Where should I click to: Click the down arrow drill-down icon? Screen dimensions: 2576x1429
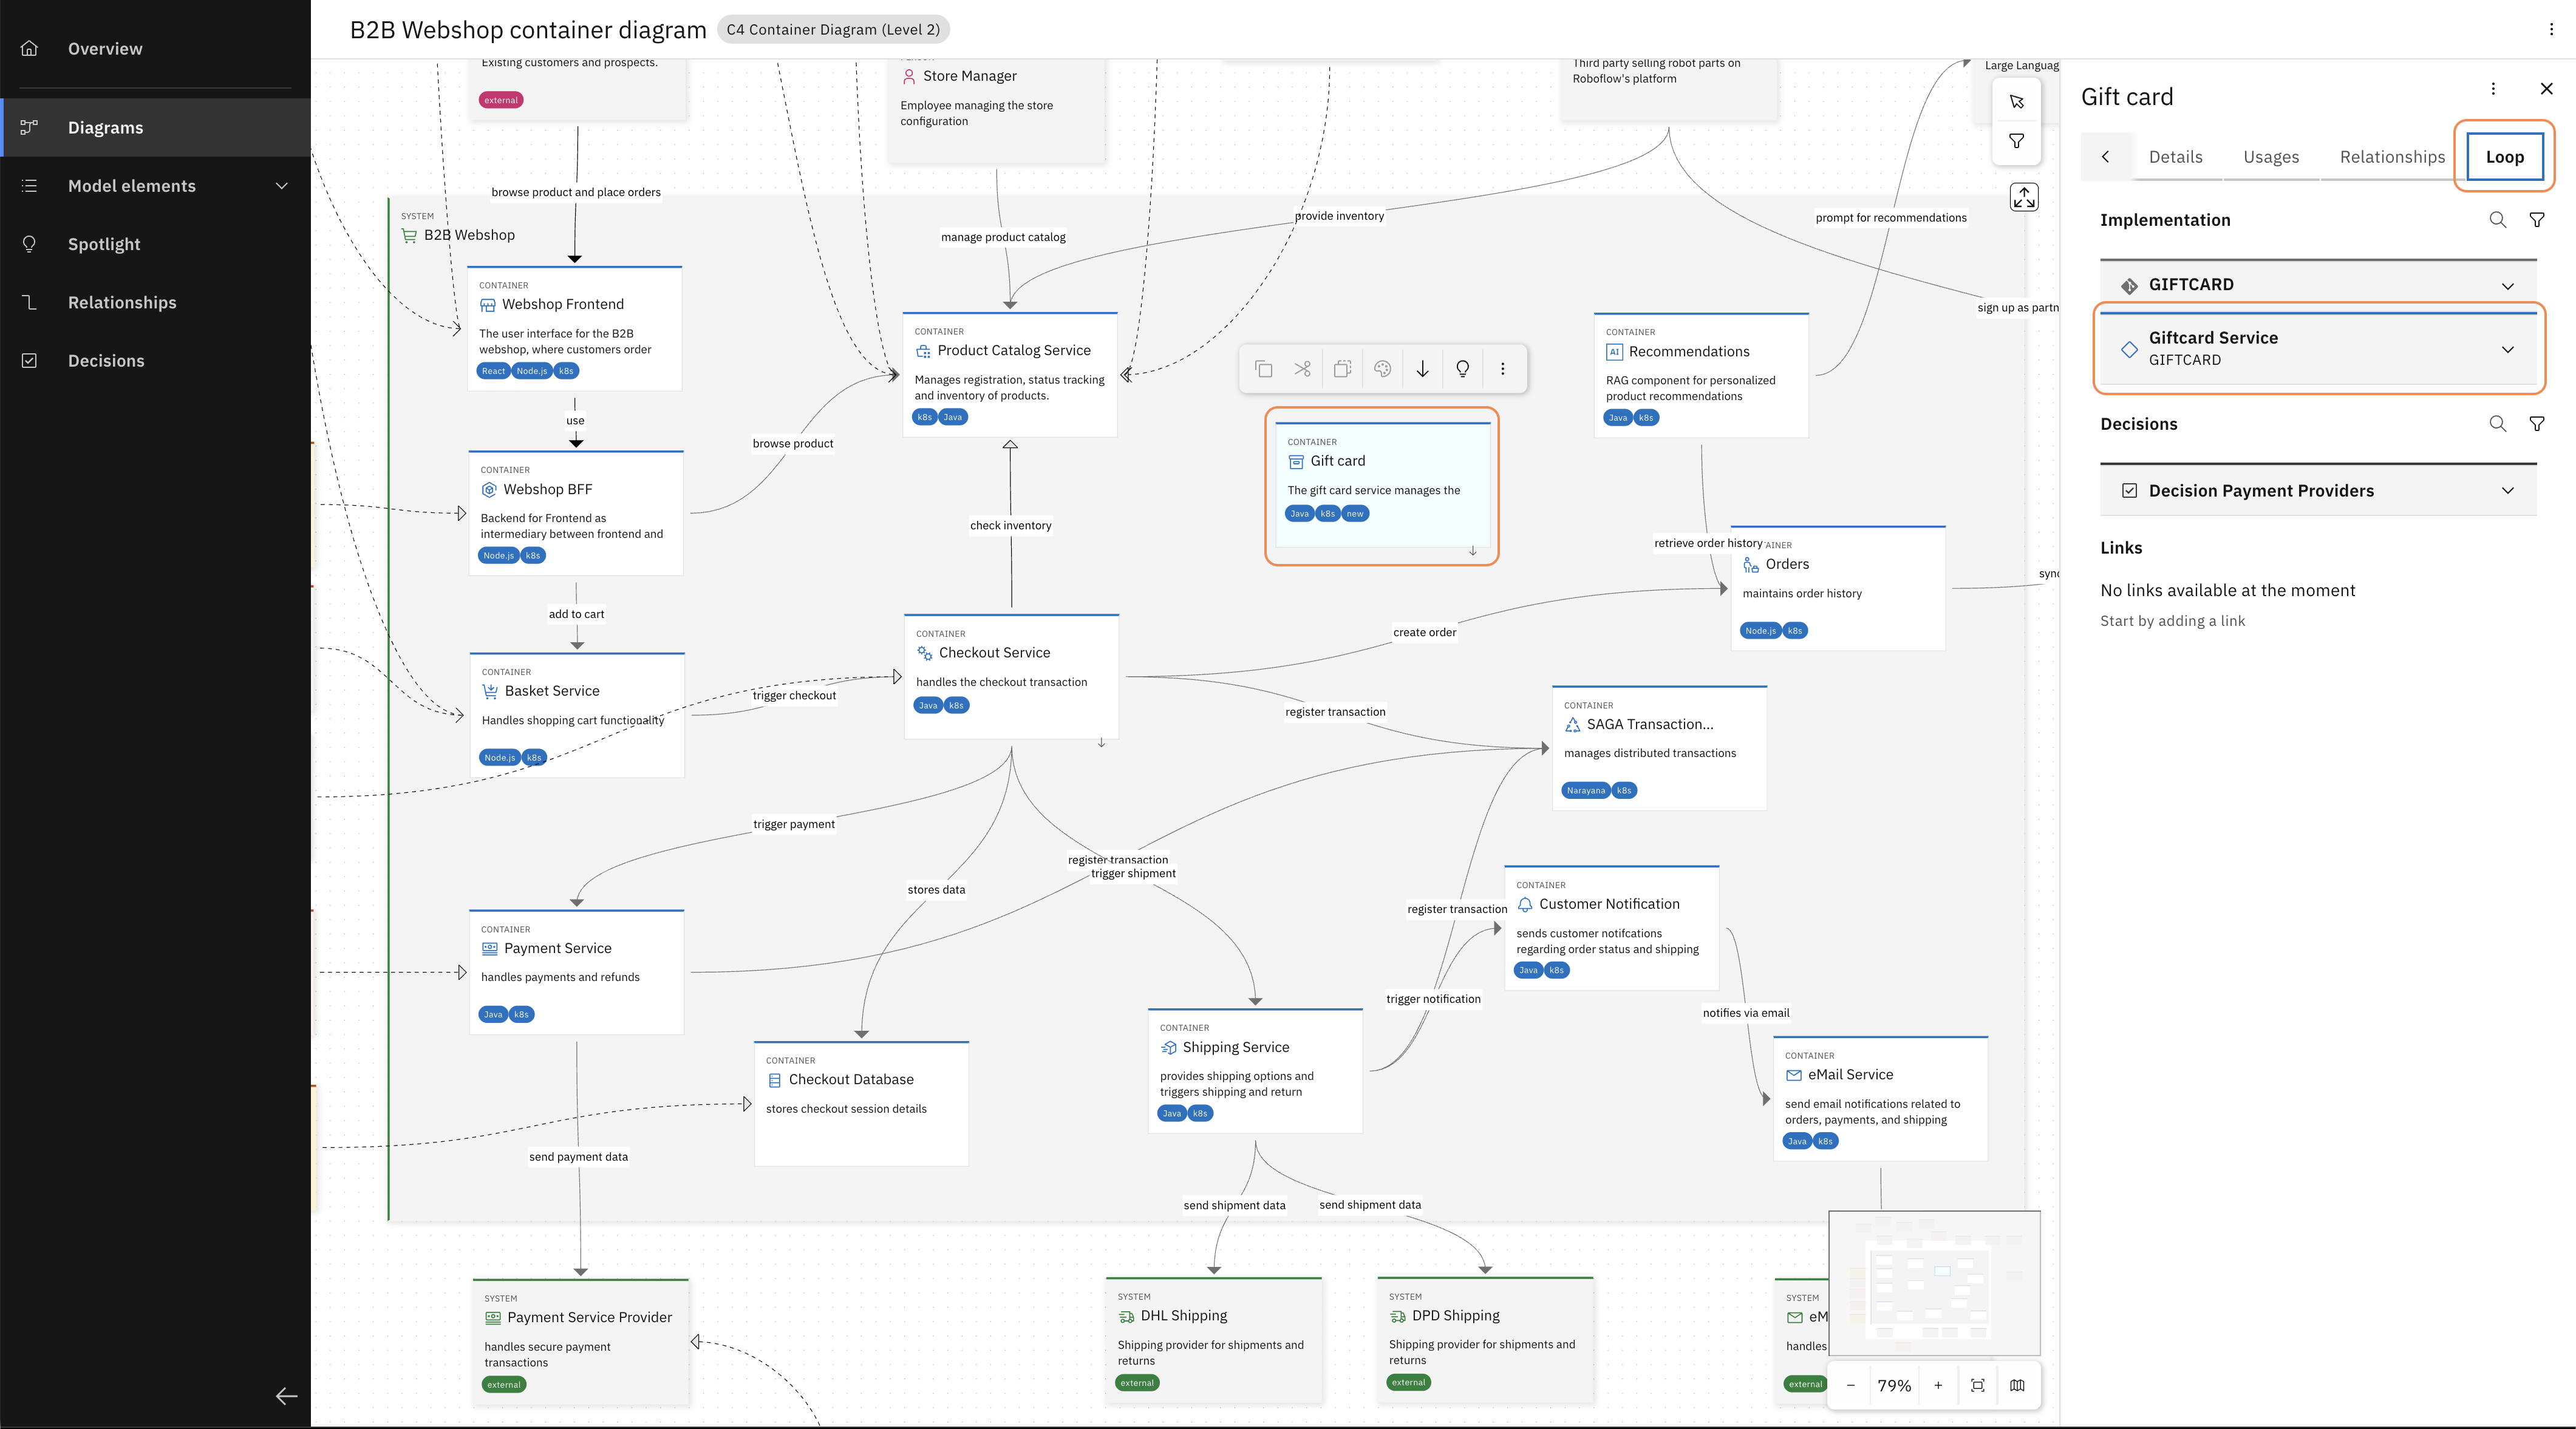[x=1422, y=369]
